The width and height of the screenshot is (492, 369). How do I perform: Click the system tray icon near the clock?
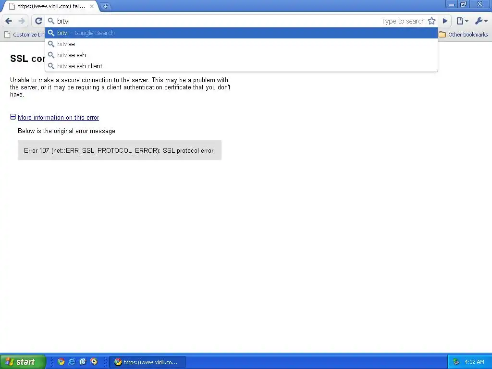(x=456, y=362)
